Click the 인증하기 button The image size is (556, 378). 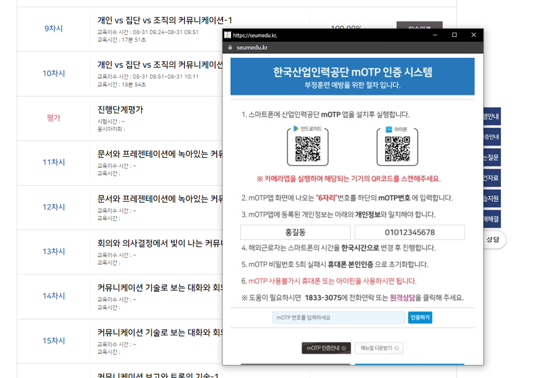tap(420, 318)
